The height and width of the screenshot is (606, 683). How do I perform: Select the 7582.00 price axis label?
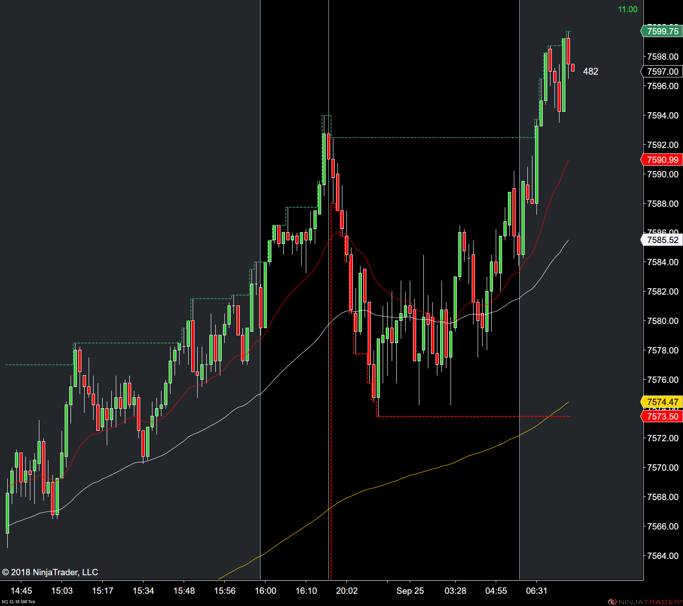tap(663, 291)
